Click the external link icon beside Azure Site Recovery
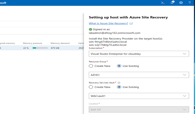 (131, 24)
